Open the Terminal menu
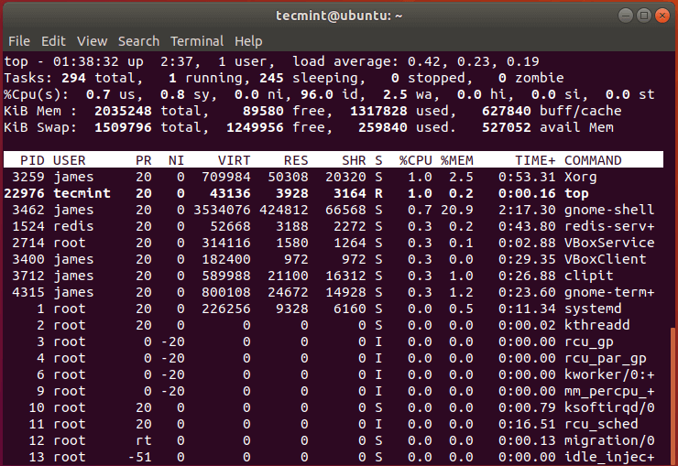Viewport: 678px width, 466px height. pyautogui.click(x=197, y=41)
